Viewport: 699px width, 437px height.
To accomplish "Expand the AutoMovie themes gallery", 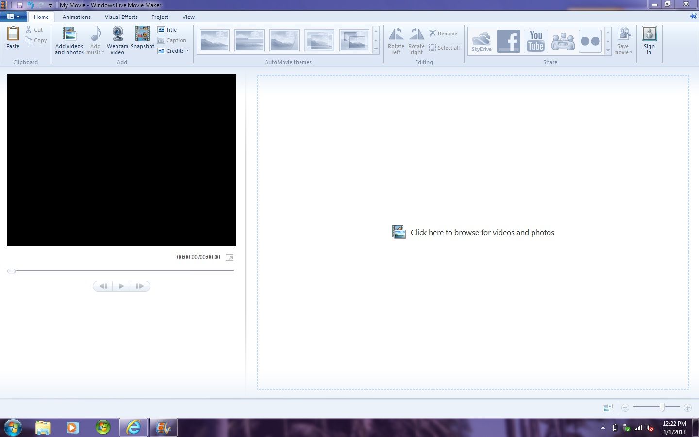I will point(376,50).
